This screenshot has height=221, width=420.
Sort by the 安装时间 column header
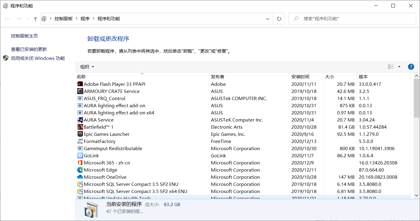(x=306, y=77)
